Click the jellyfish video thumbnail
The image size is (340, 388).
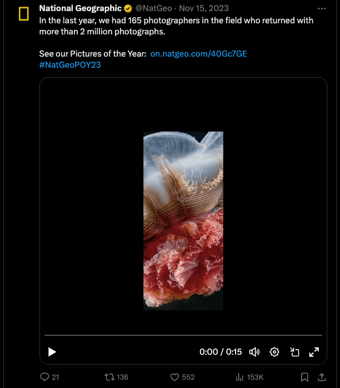pyautogui.click(x=183, y=221)
